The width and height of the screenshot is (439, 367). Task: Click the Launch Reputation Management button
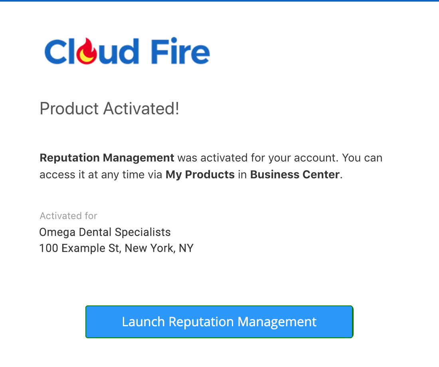219,321
